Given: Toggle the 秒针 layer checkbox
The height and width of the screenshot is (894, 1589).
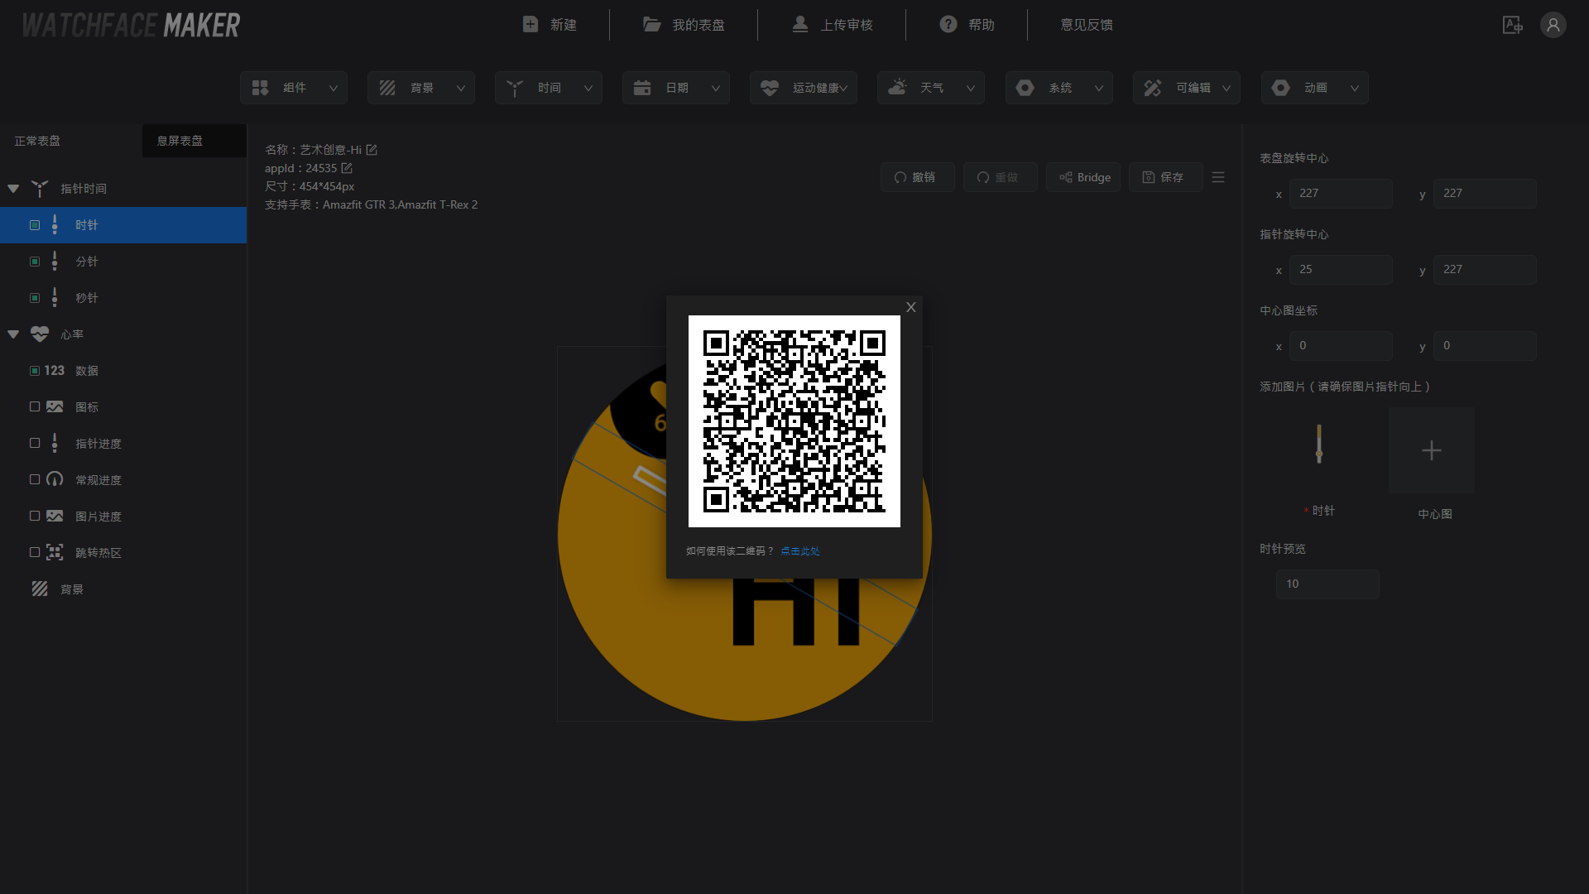Looking at the screenshot, I should 35,298.
